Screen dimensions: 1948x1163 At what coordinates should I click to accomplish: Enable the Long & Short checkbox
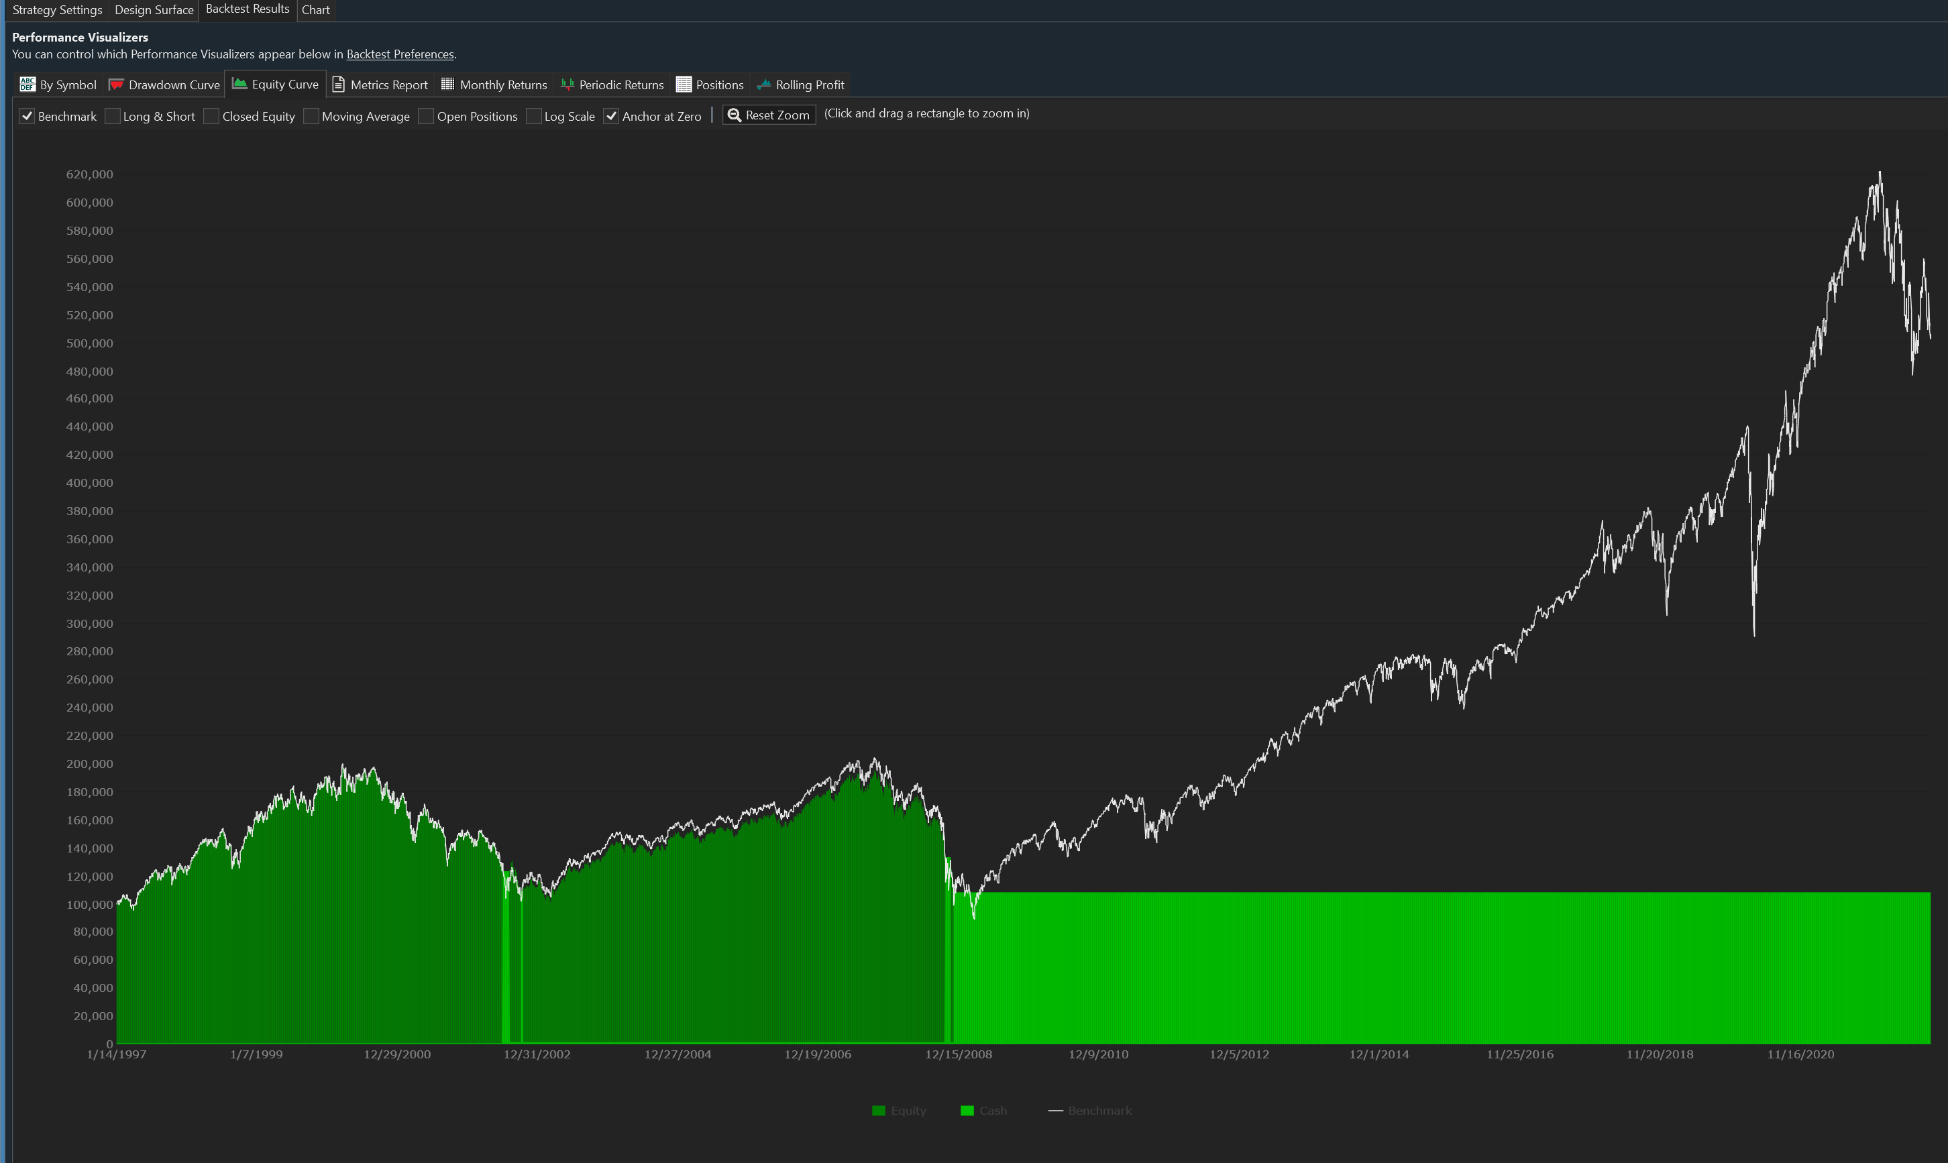click(113, 116)
